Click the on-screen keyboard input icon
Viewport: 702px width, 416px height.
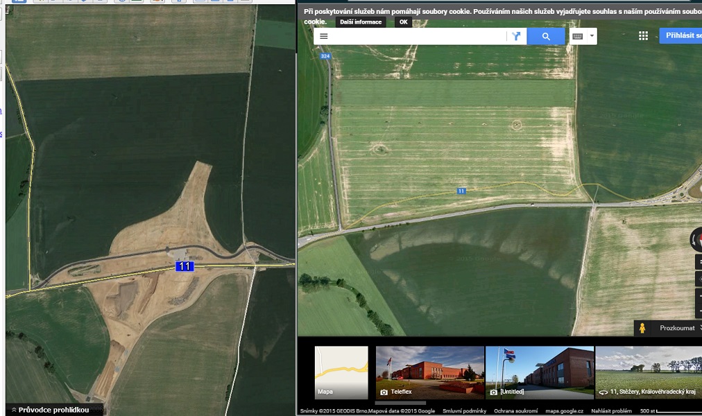[577, 36]
